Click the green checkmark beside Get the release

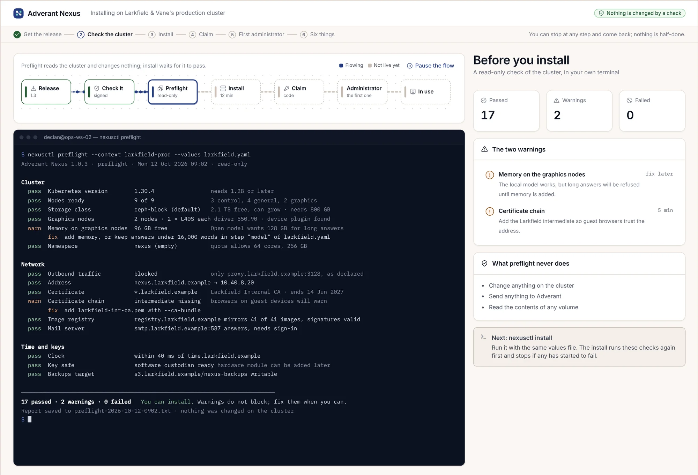[x=17, y=35]
